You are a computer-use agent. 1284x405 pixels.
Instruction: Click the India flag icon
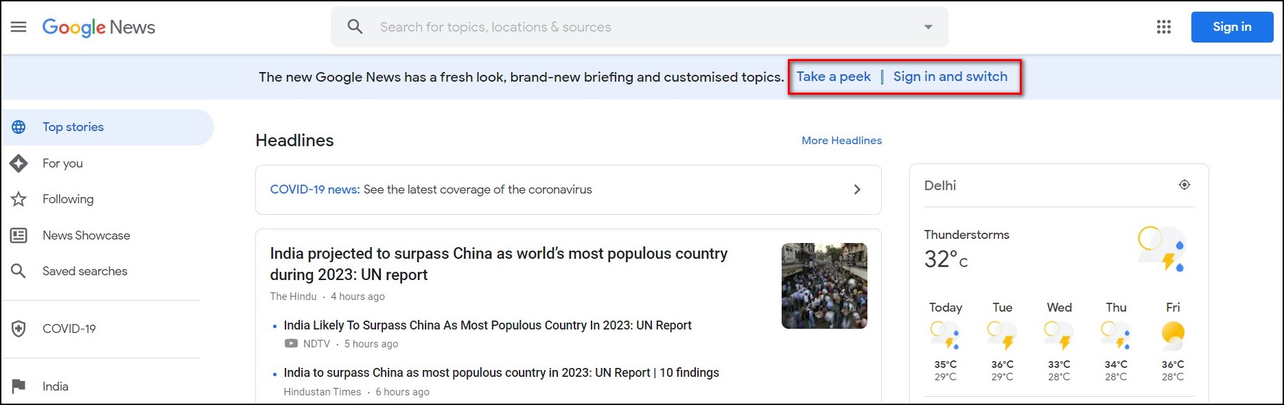pos(19,386)
